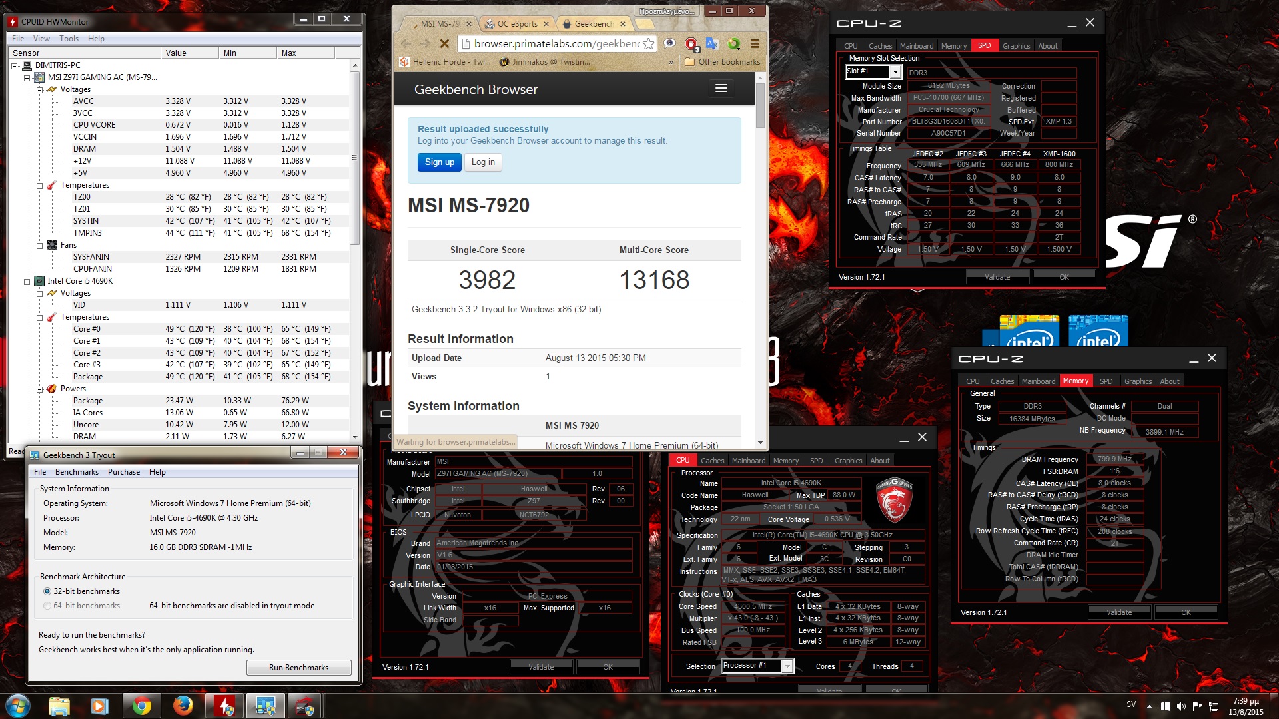Click OK in the Memory CPU-Z window
1279x719 pixels.
[x=1186, y=612]
